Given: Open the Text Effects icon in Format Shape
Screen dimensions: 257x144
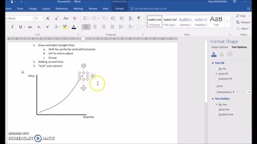Looking at the screenshot, I should pos(222,54).
